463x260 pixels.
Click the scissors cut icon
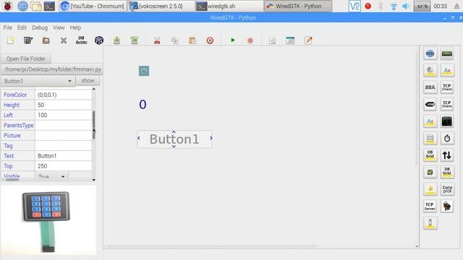(x=157, y=40)
